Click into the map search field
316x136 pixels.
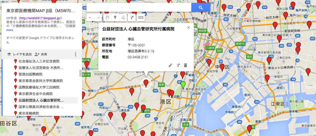click(x=139, y=8)
